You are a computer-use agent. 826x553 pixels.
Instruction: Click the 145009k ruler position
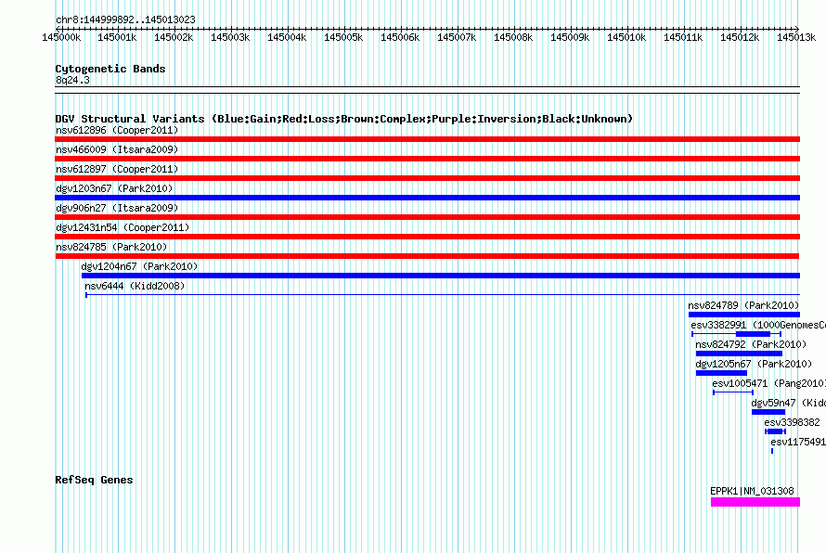[x=570, y=37]
